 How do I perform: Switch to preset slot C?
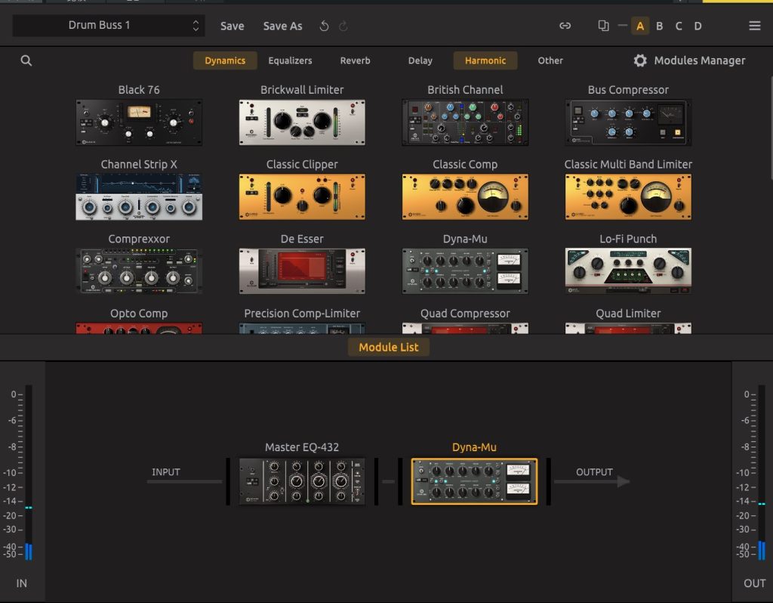[x=678, y=26]
